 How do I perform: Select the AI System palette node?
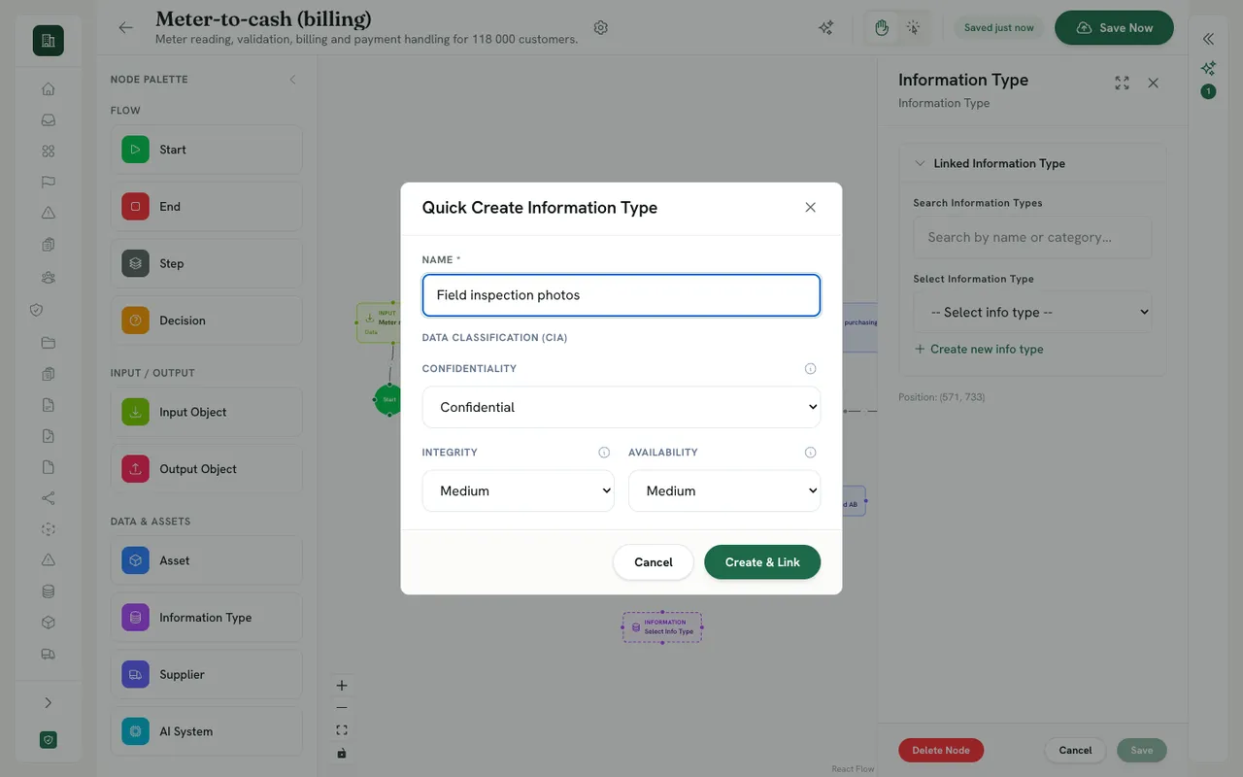(207, 731)
